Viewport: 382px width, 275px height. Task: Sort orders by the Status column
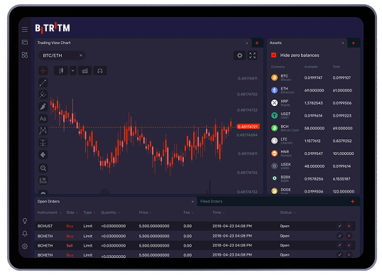coord(288,212)
